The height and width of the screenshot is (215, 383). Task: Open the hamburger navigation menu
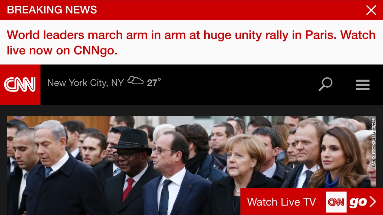tap(362, 85)
